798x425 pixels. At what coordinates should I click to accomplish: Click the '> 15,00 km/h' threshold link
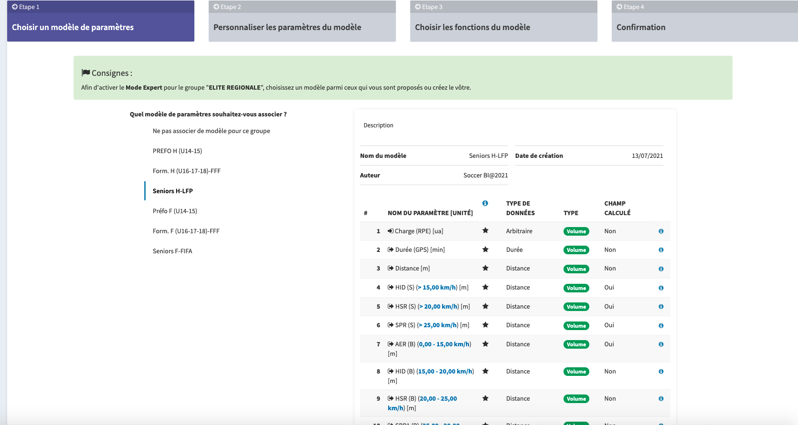click(436, 288)
